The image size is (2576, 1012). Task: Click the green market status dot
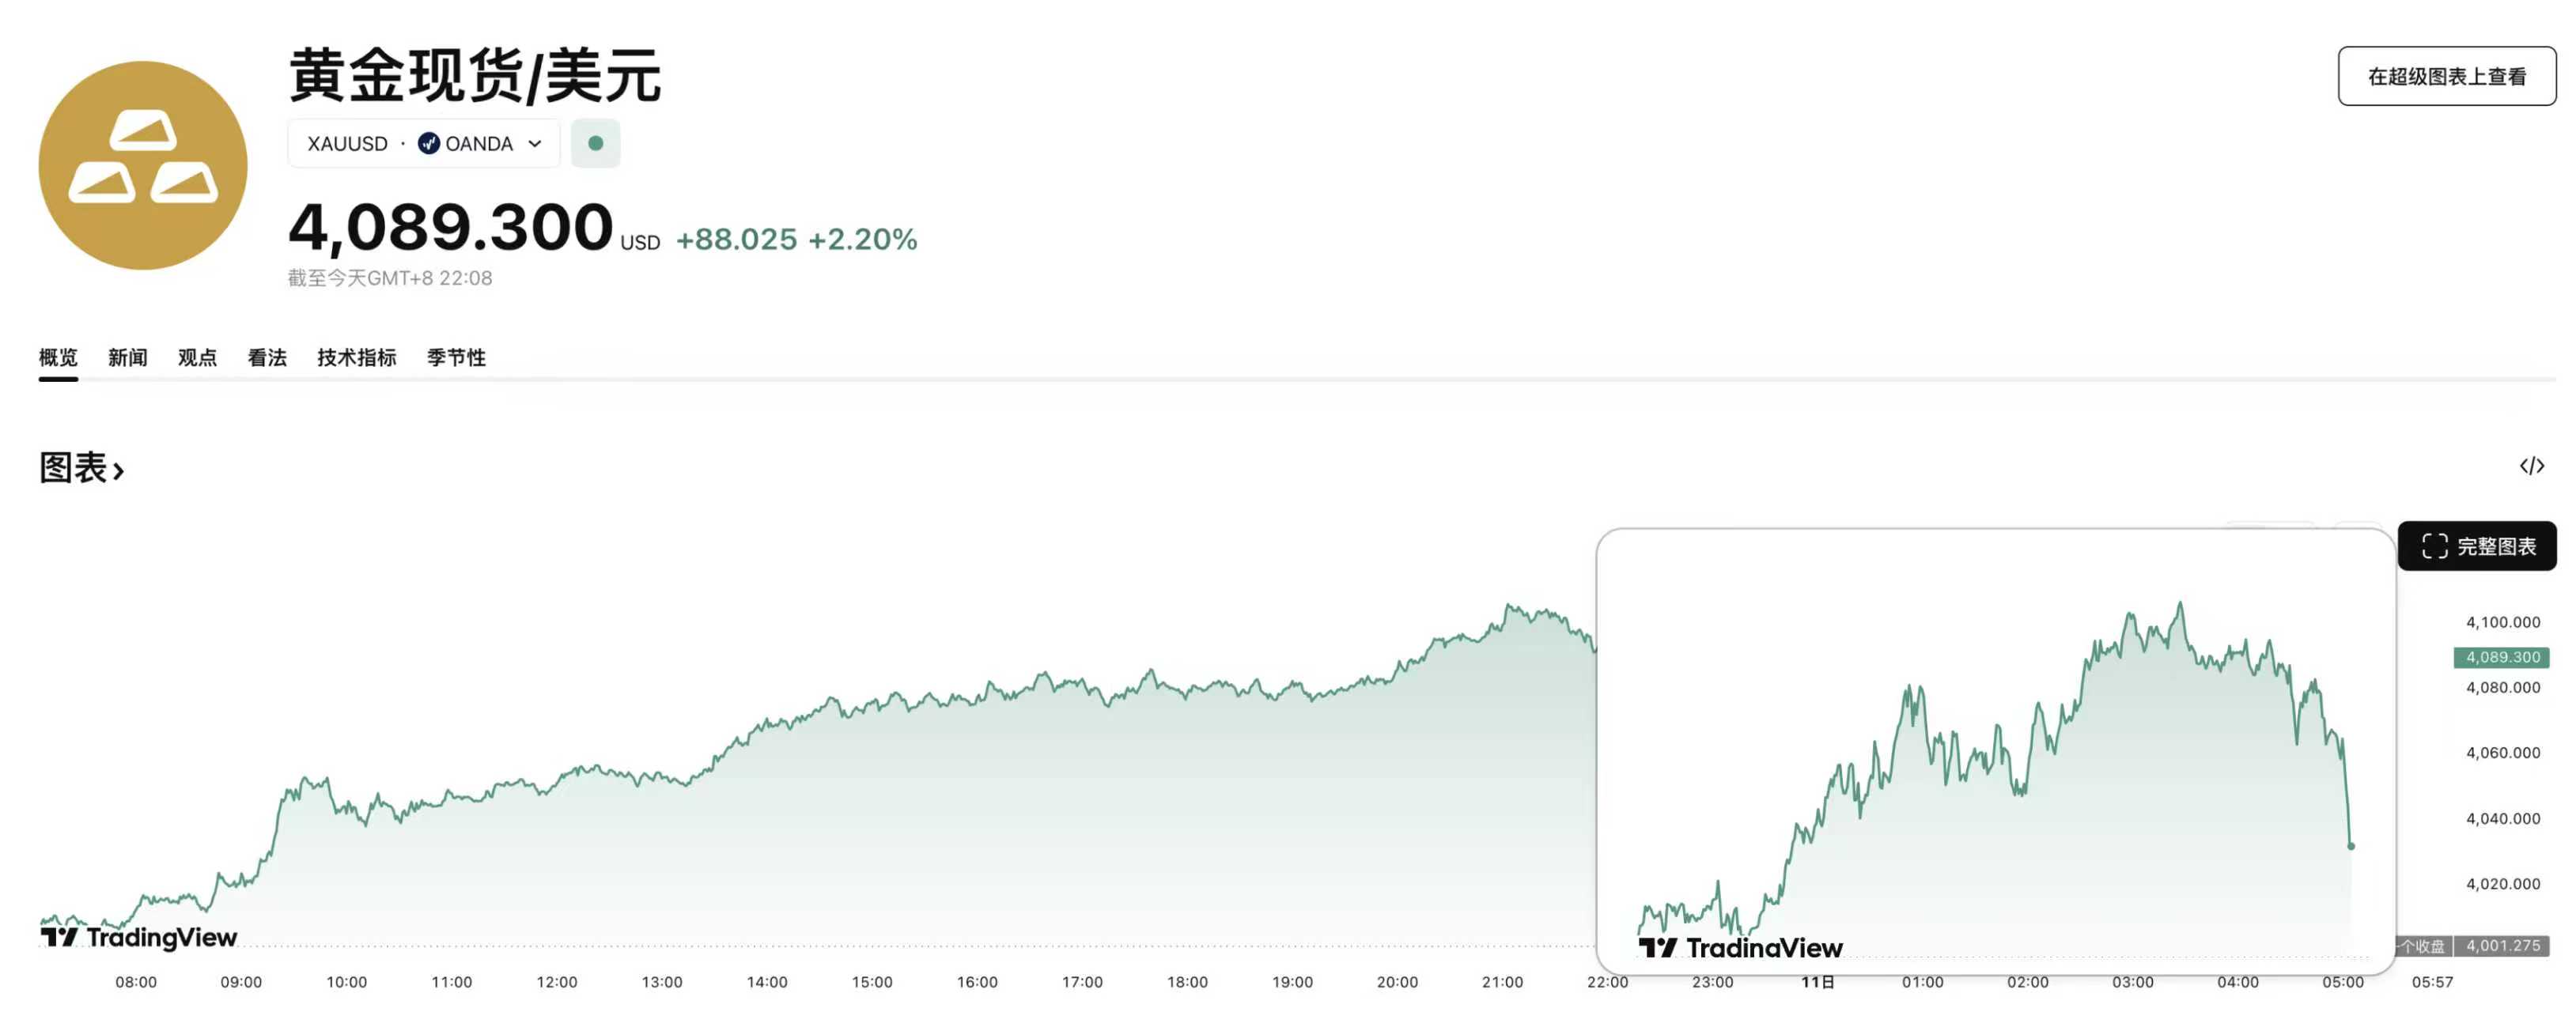(x=595, y=143)
